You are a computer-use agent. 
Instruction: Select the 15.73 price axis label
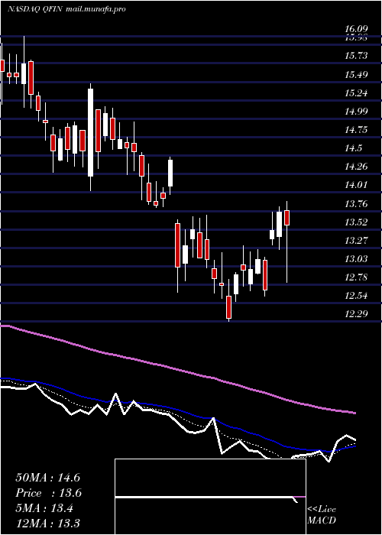tap(357, 56)
